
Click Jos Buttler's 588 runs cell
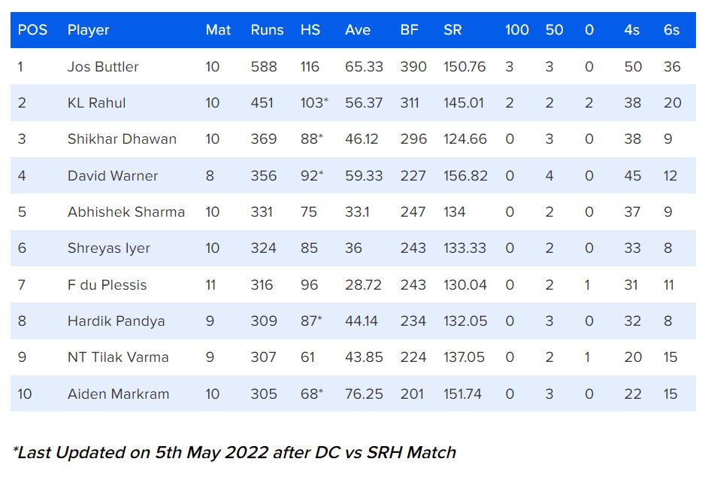264,67
